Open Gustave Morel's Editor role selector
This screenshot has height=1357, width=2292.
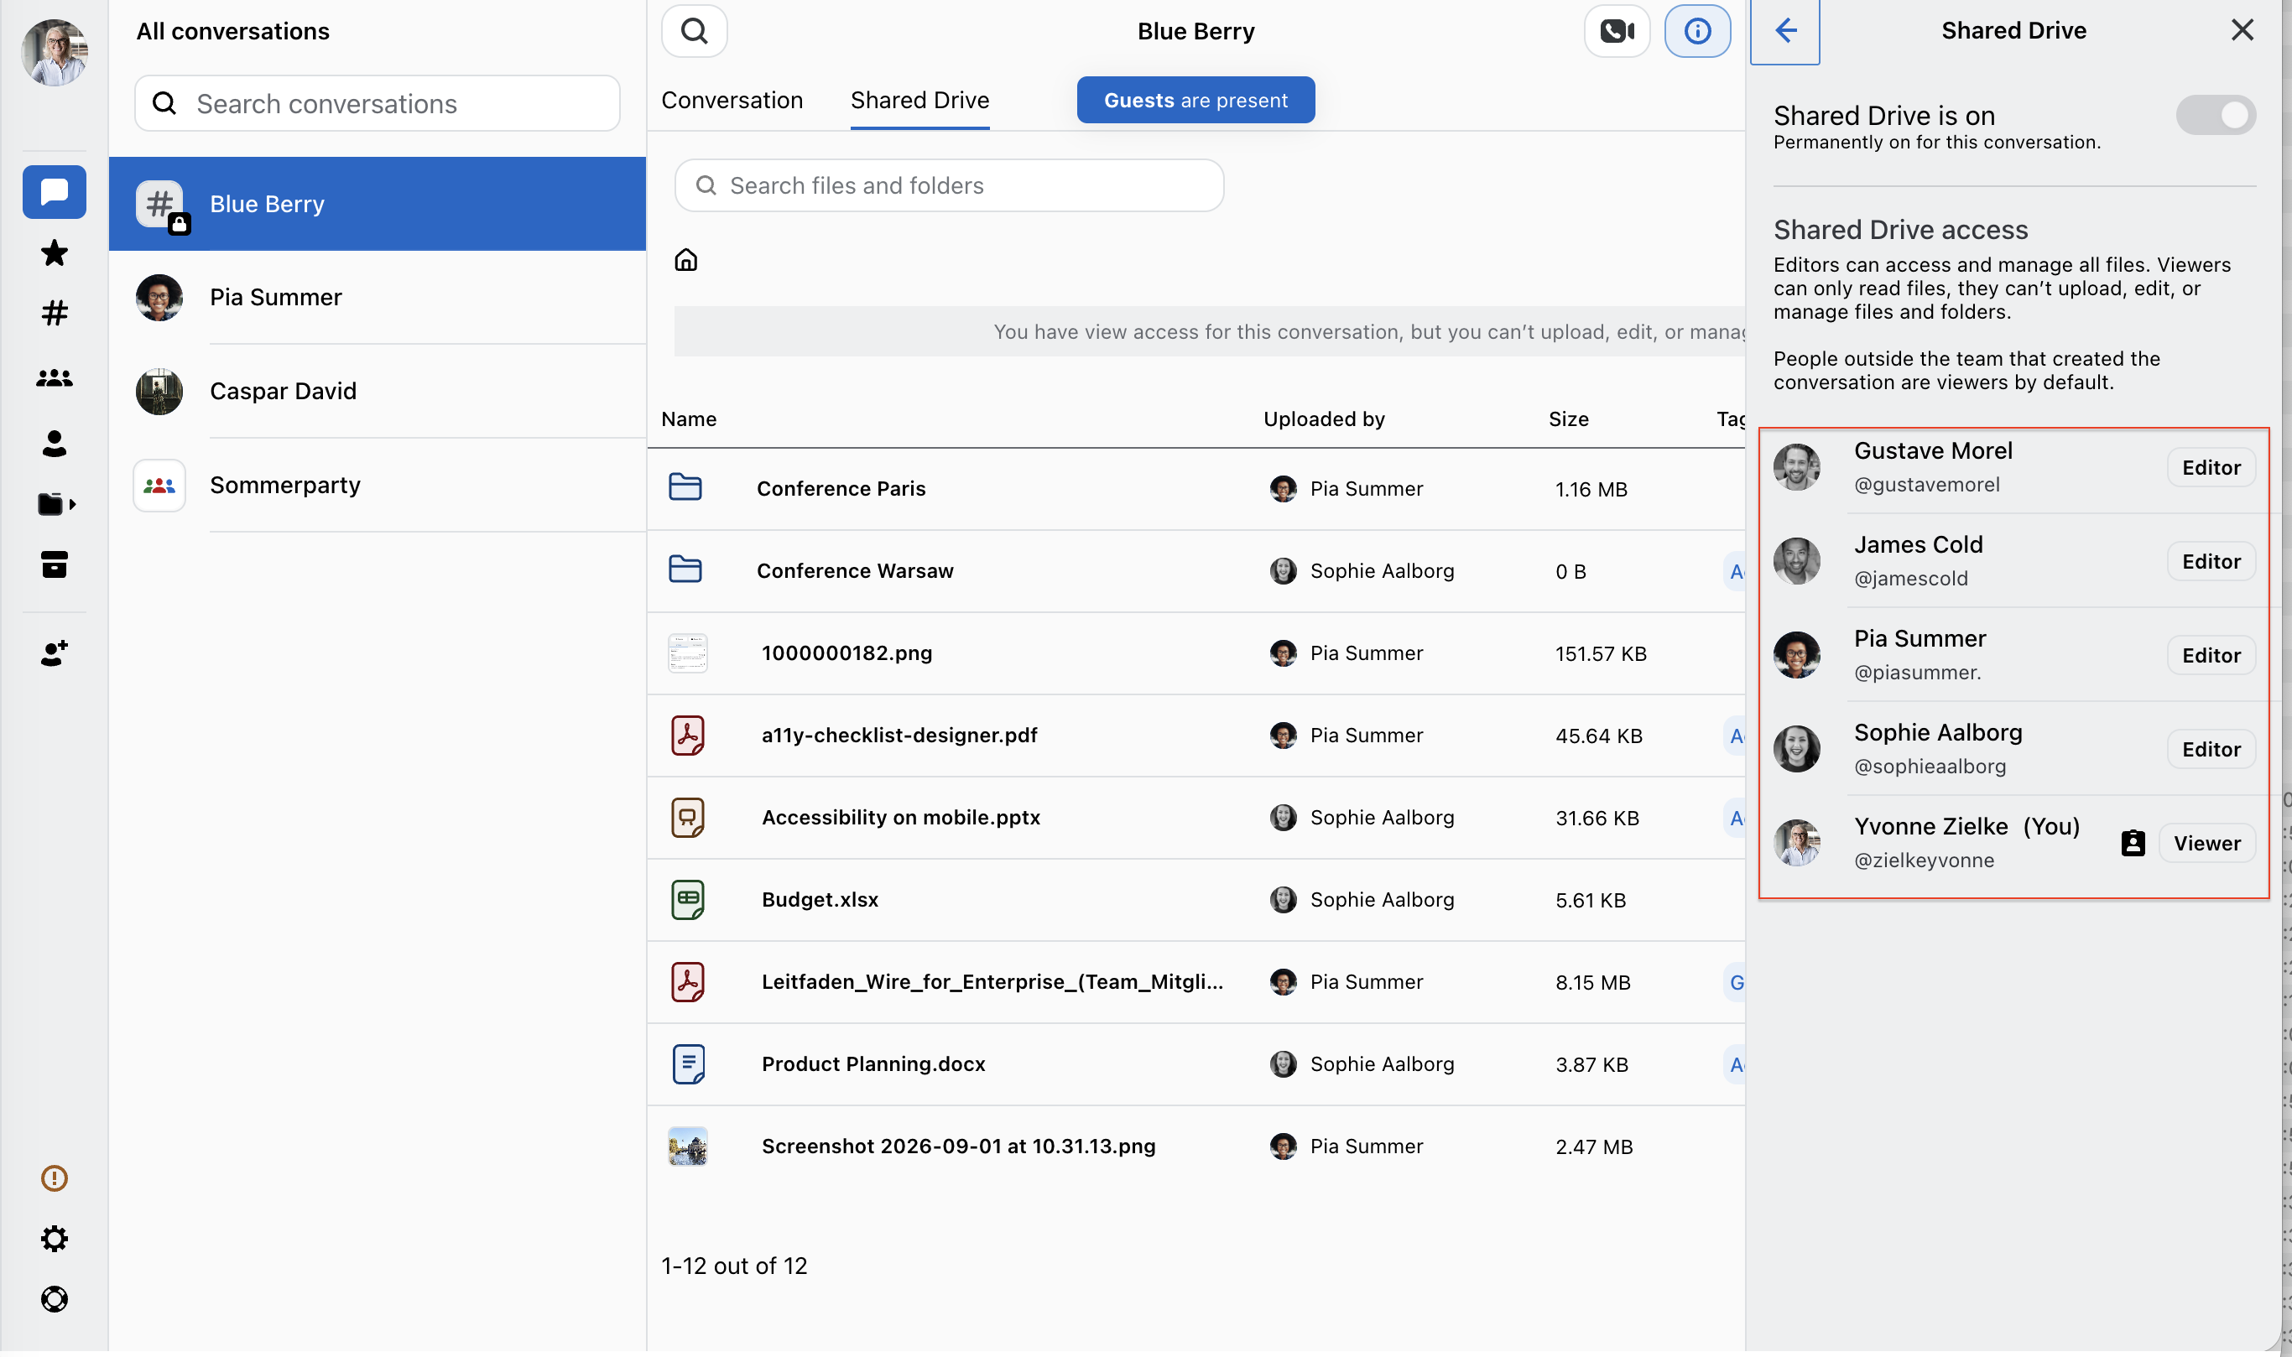[x=2210, y=467]
